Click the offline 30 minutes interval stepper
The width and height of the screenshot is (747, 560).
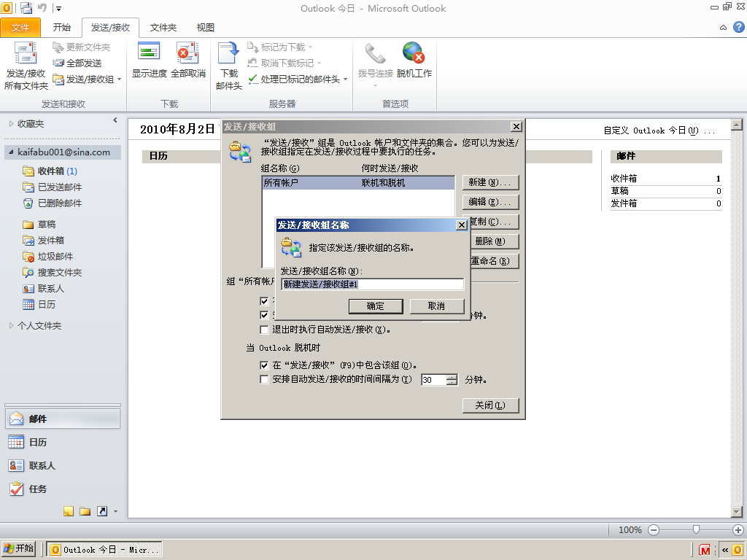(452, 379)
